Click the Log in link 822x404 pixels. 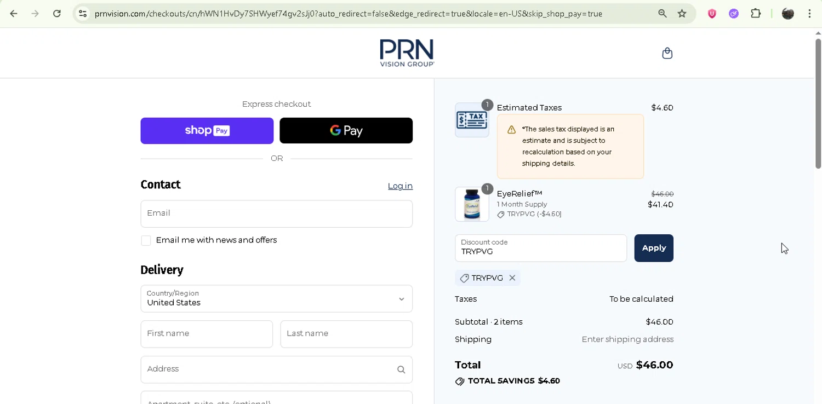pos(400,186)
